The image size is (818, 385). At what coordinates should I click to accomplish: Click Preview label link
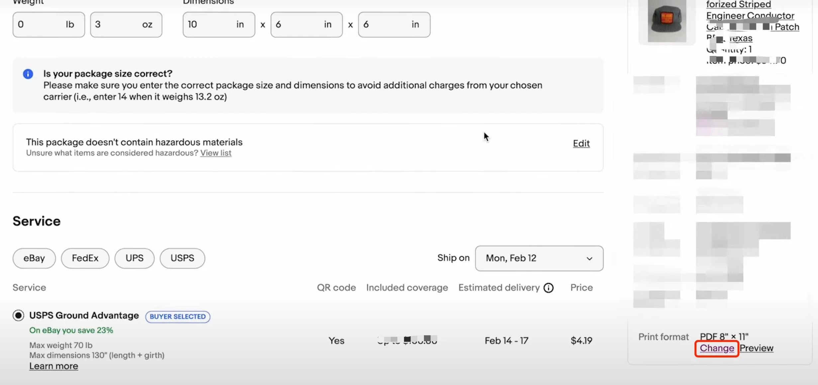[x=757, y=348]
